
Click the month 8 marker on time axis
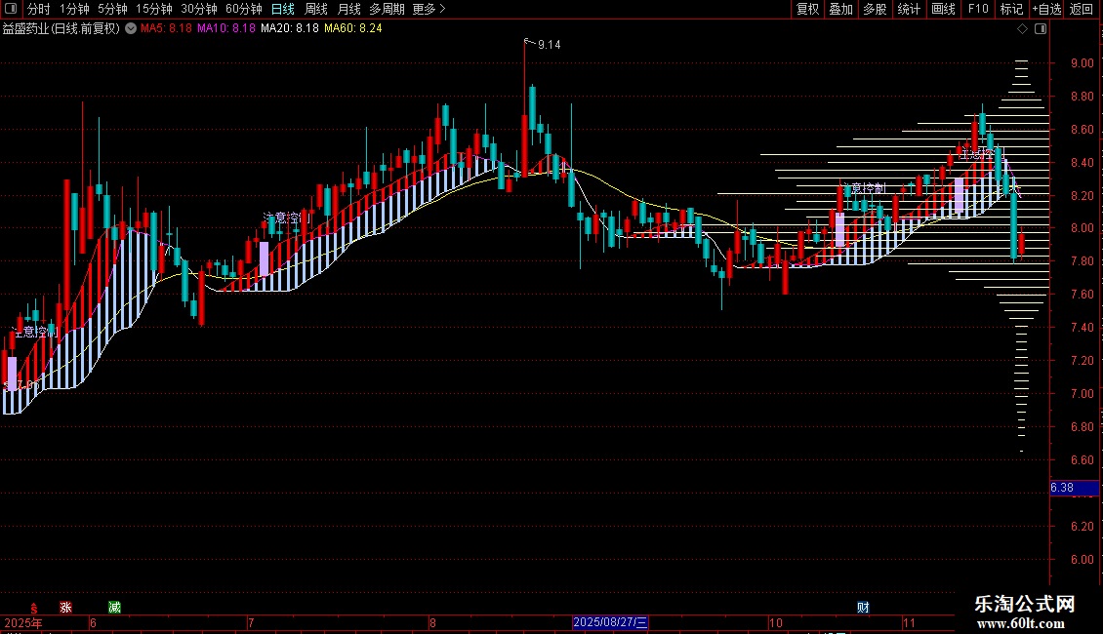432,622
